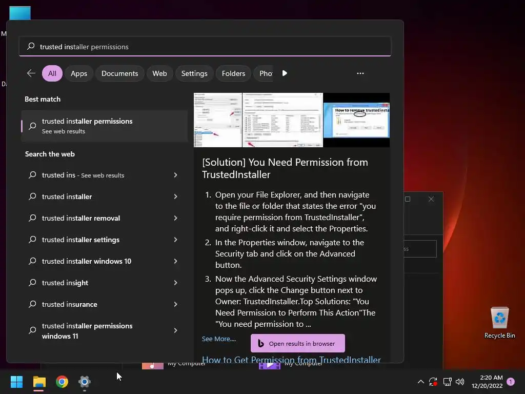Viewport: 525px width, 394px height.
Task: Select 'trusted installer removal' suggestion text
Action: click(81, 218)
